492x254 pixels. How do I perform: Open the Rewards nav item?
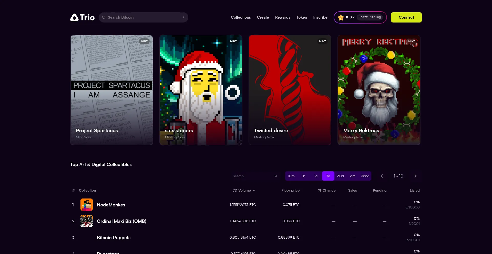click(x=283, y=17)
